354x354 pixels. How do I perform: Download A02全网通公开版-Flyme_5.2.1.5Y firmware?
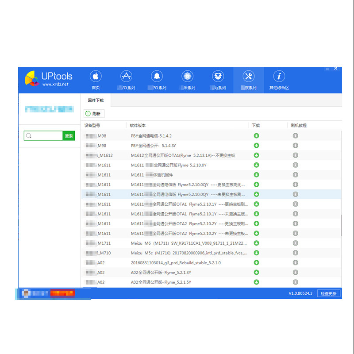pos(256,282)
